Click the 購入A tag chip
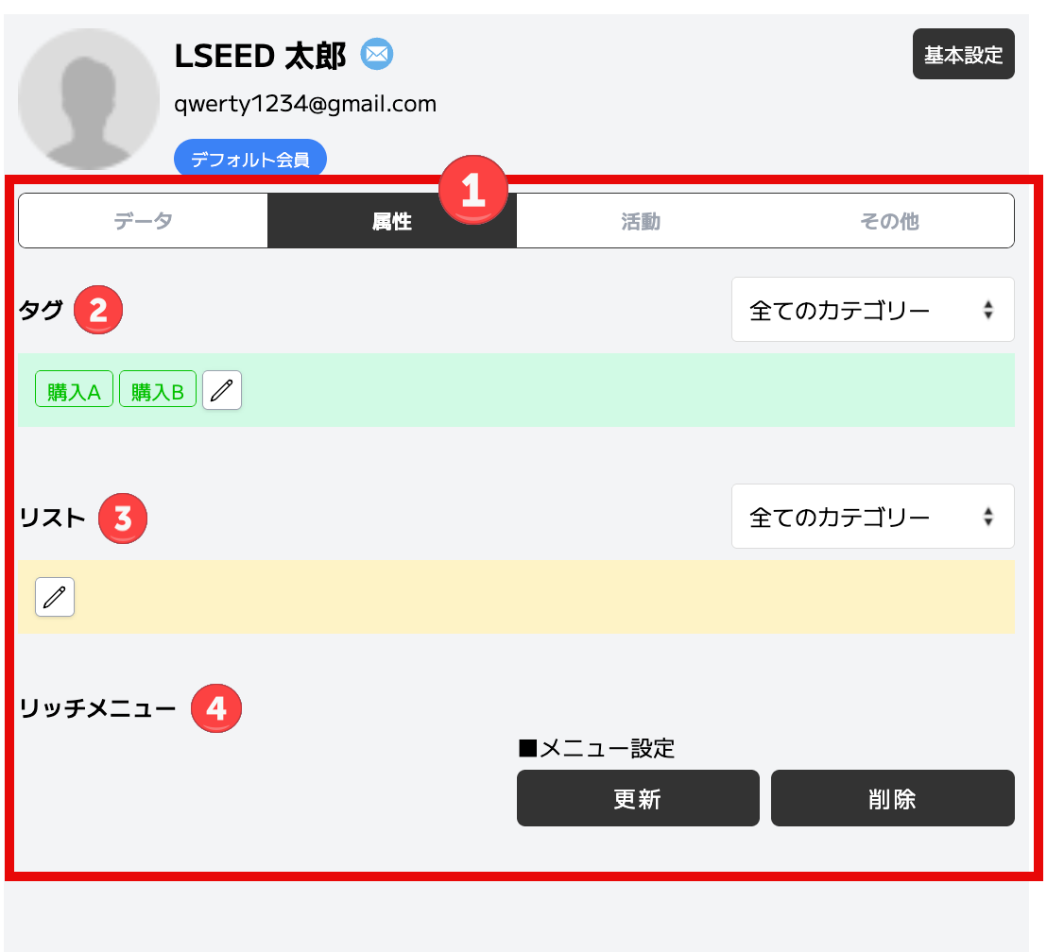1047x952 pixels. 74,389
